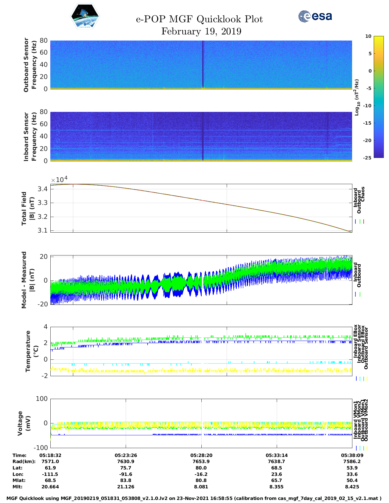Click the ×10⁴ exponent on Total Field axis

59,180
